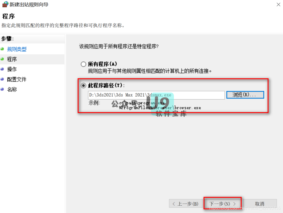Click the 浏览(R)... browse button
Screen dimensions: 283x213
coord(245,95)
